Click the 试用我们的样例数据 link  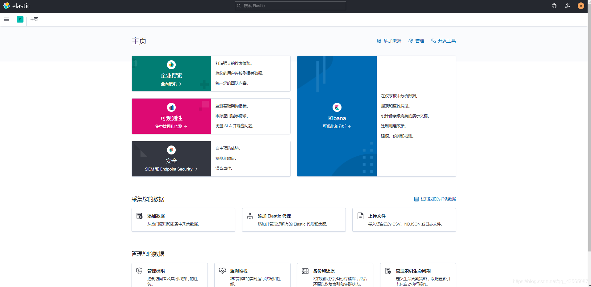[x=435, y=199]
